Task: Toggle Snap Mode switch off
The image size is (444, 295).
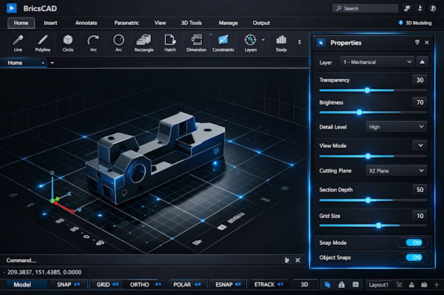Action: [x=414, y=242]
